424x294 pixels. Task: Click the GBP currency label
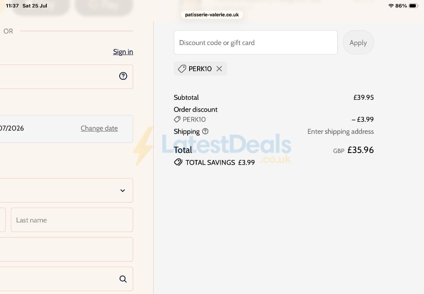point(339,151)
